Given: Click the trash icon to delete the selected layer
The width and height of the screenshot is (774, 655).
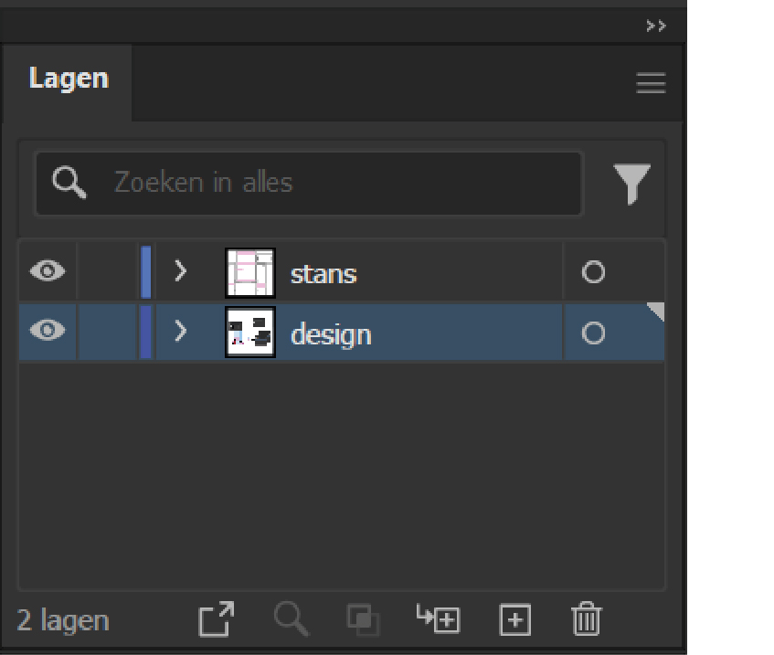Looking at the screenshot, I should [586, 619].
